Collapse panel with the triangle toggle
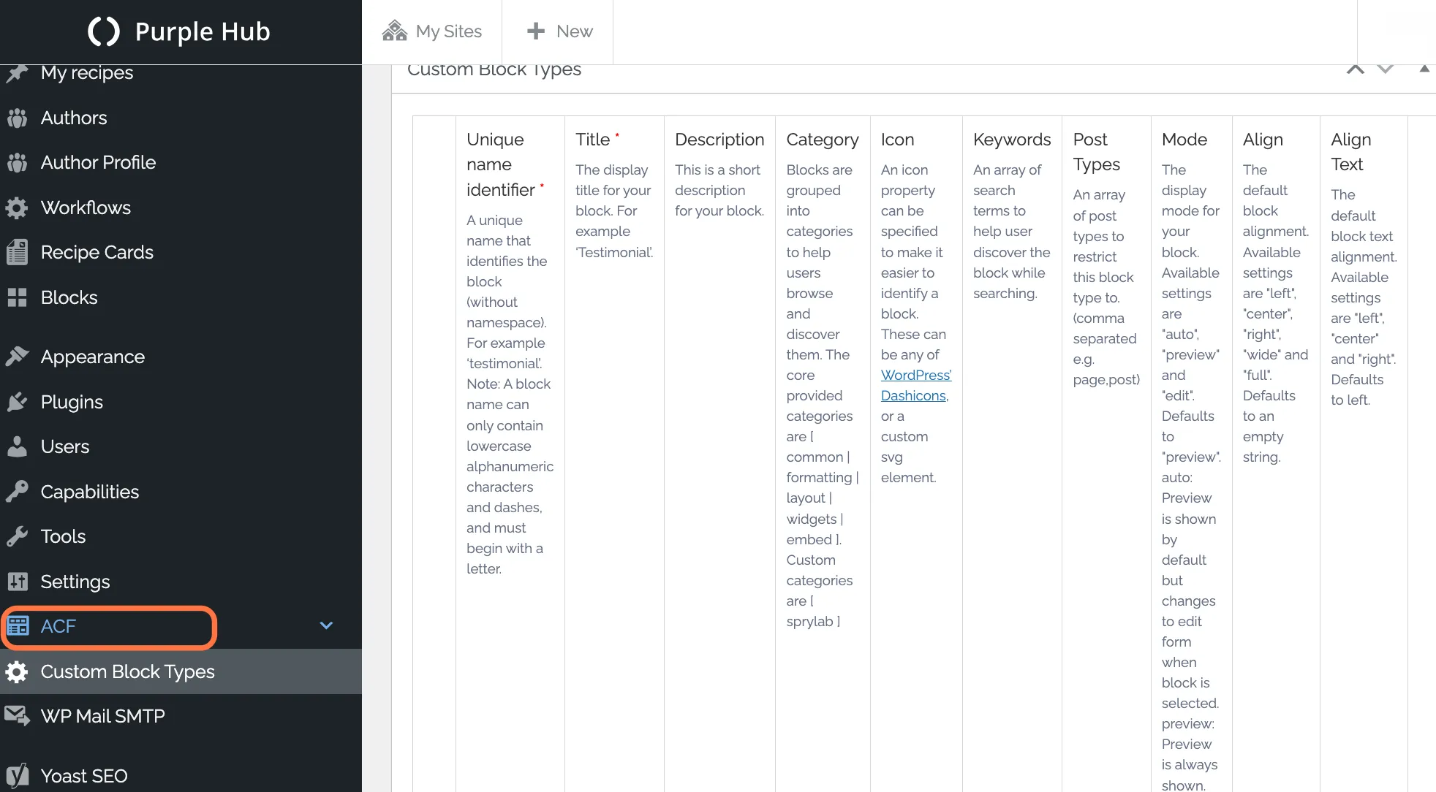Screen dimensions: 1436x792 click(1424, 69)
